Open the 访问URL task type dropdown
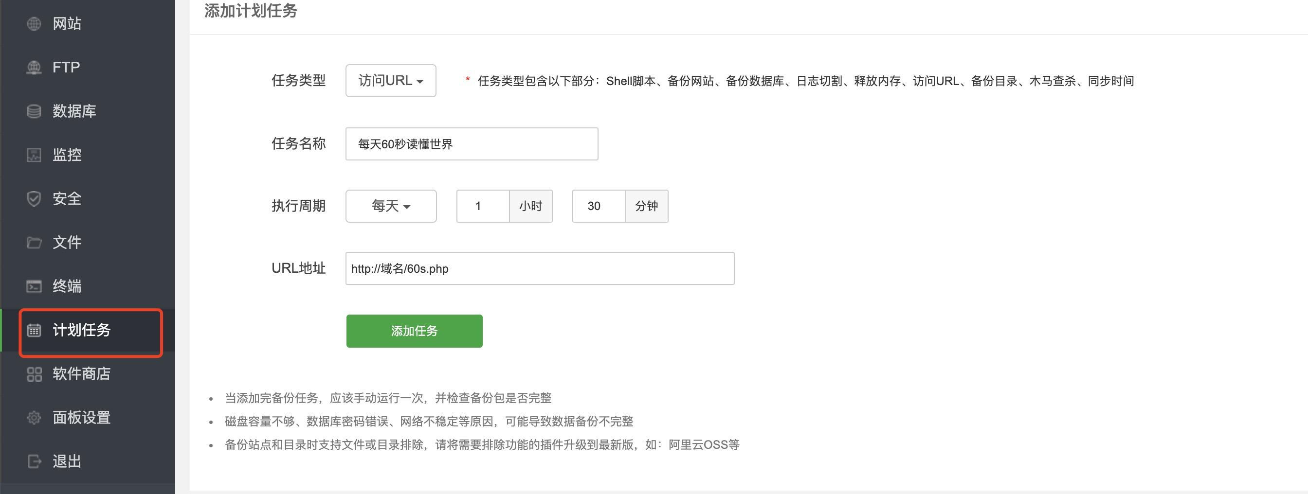 click(390, 81)
